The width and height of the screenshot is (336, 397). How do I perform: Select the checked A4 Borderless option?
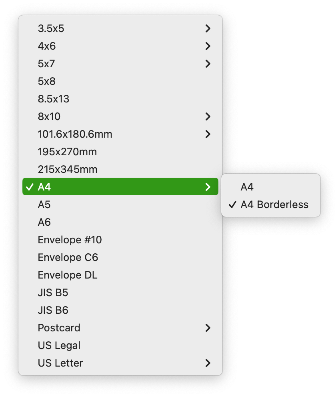[x=274, y=205]
